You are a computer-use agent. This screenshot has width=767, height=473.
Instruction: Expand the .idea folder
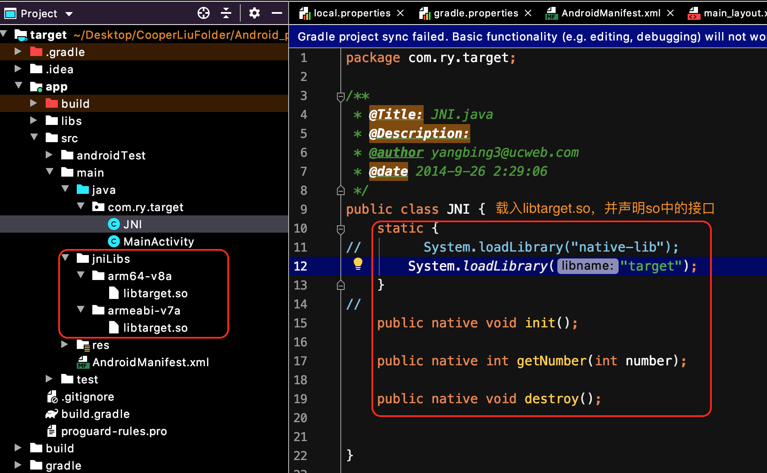pyautogui.click(x=18, y=68)
